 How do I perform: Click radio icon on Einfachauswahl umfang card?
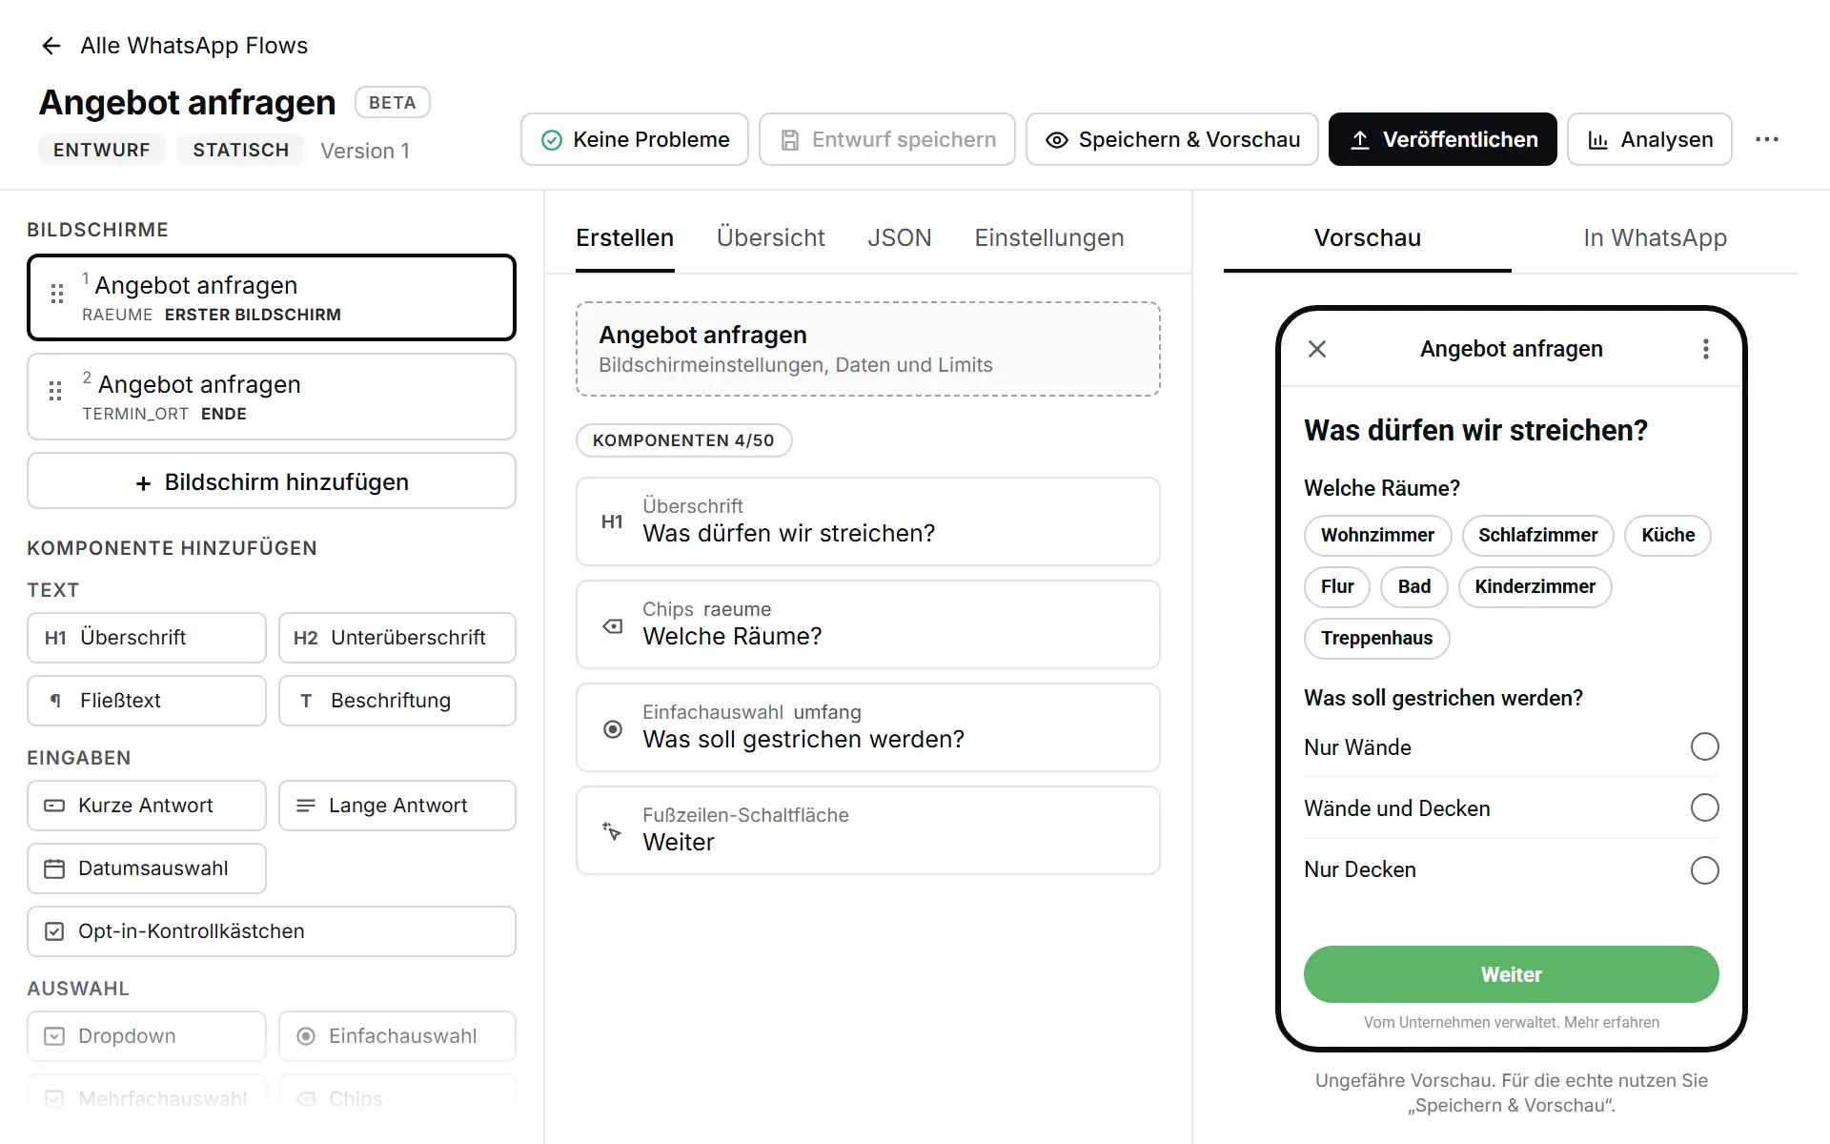click(x=613, y=729)
